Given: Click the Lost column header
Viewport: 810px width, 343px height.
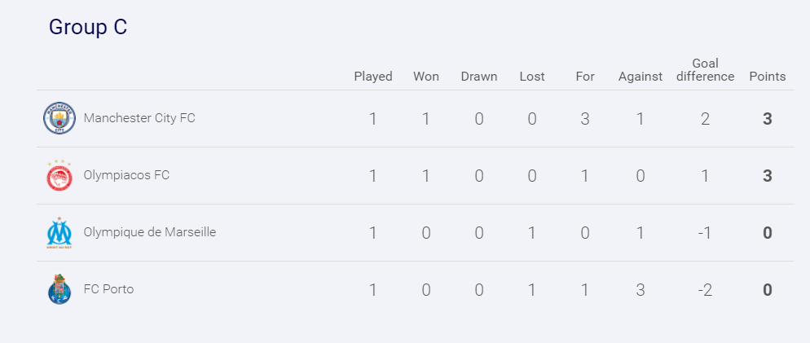Looking at the screenshot, I should click(532, 77).
